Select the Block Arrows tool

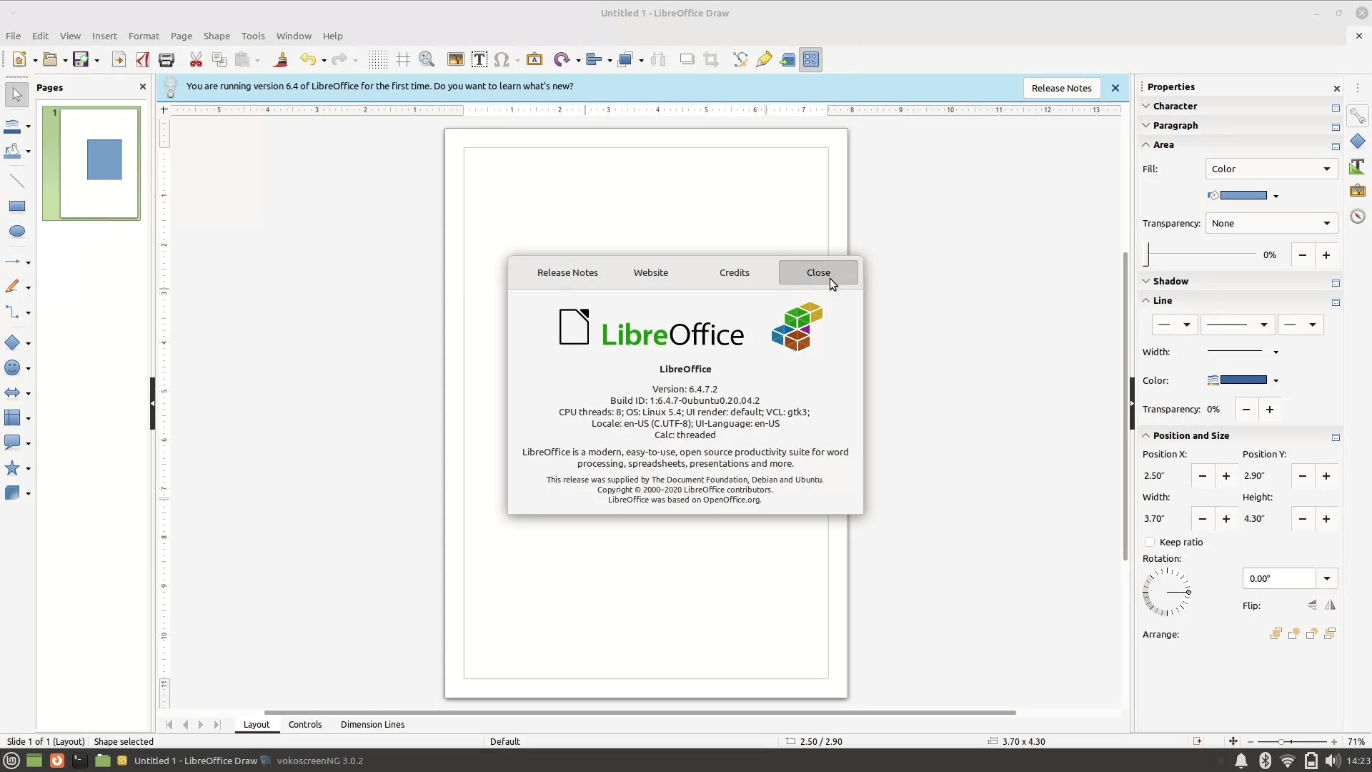point(12,393)
